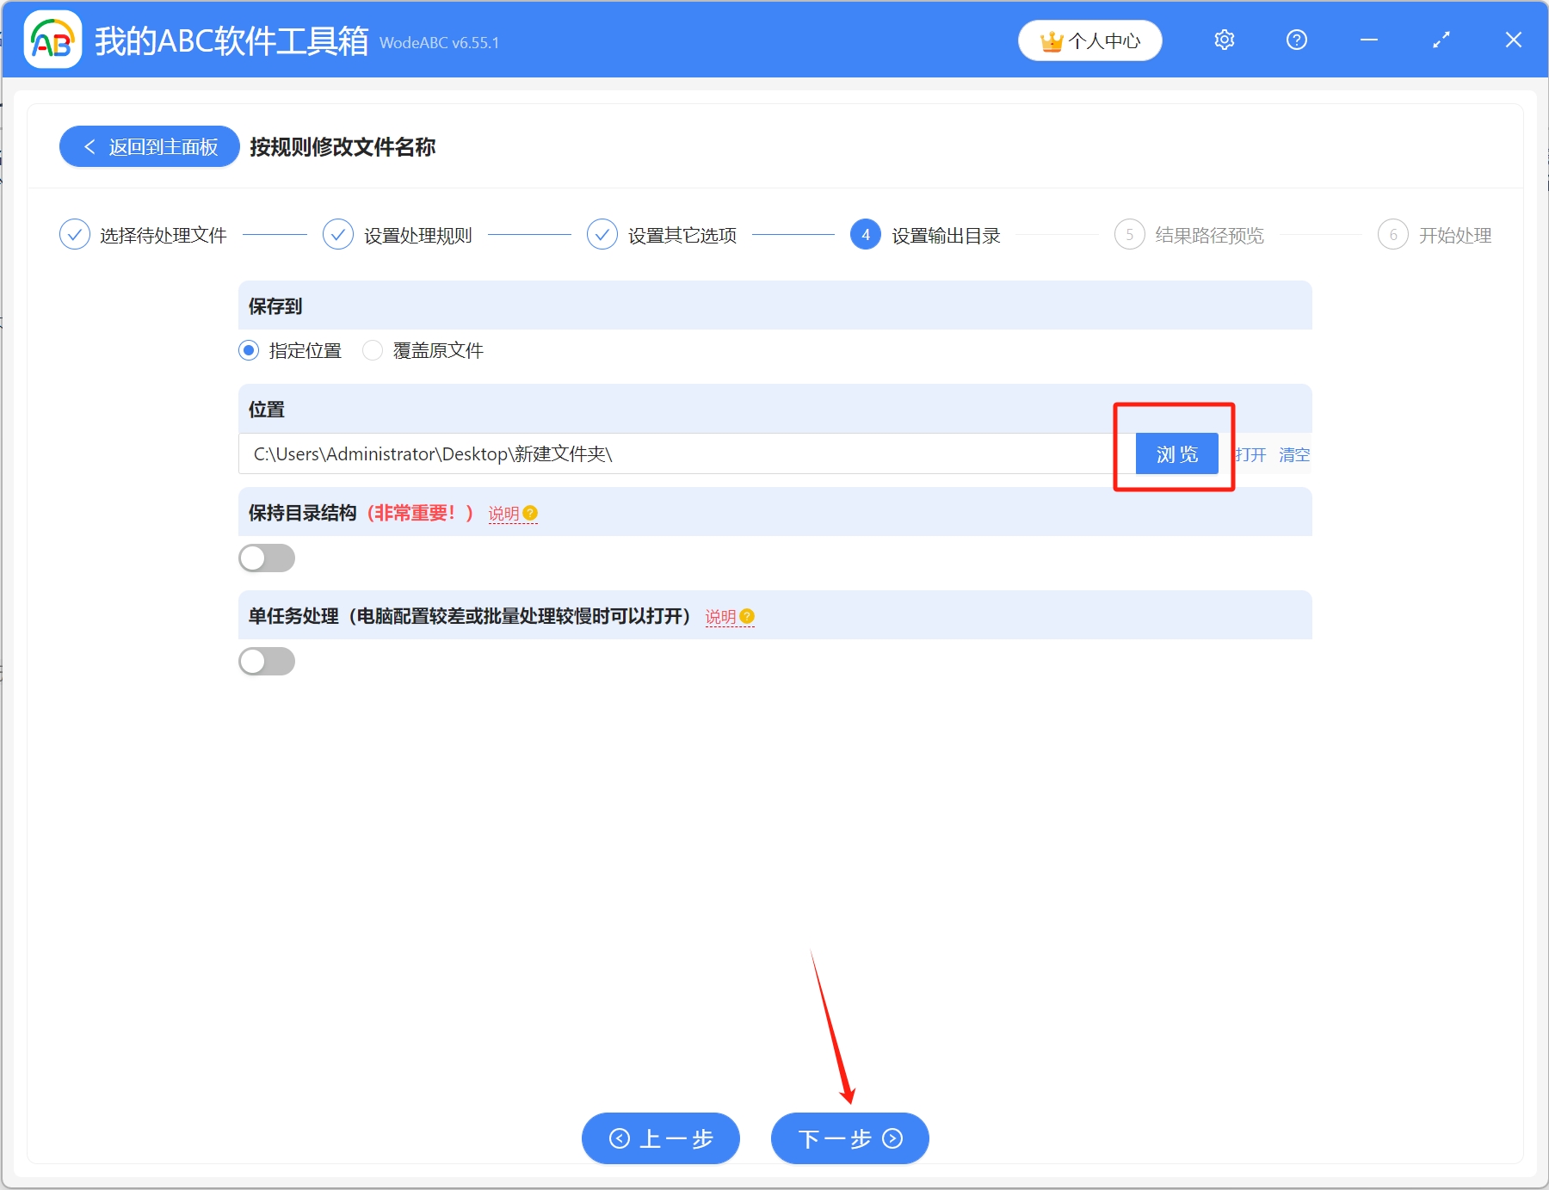Click the crown icon beside 个人中心
Screen dimensions: 1549x1190
[1050, 40]
